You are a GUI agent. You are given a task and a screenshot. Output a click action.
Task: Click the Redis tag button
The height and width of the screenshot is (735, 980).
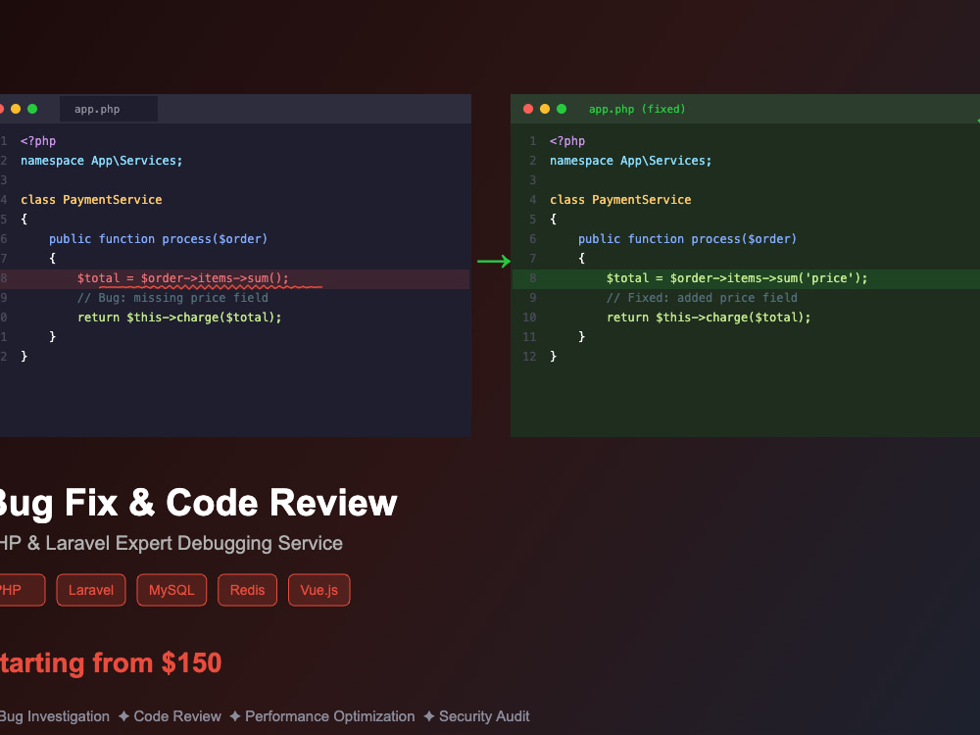[x=248, y=590]
